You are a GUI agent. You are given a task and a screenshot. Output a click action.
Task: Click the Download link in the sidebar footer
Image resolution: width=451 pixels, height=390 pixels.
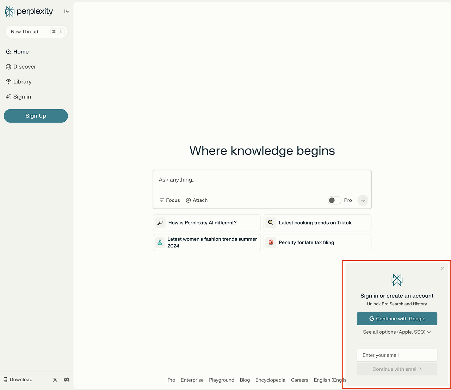[18, 379]
